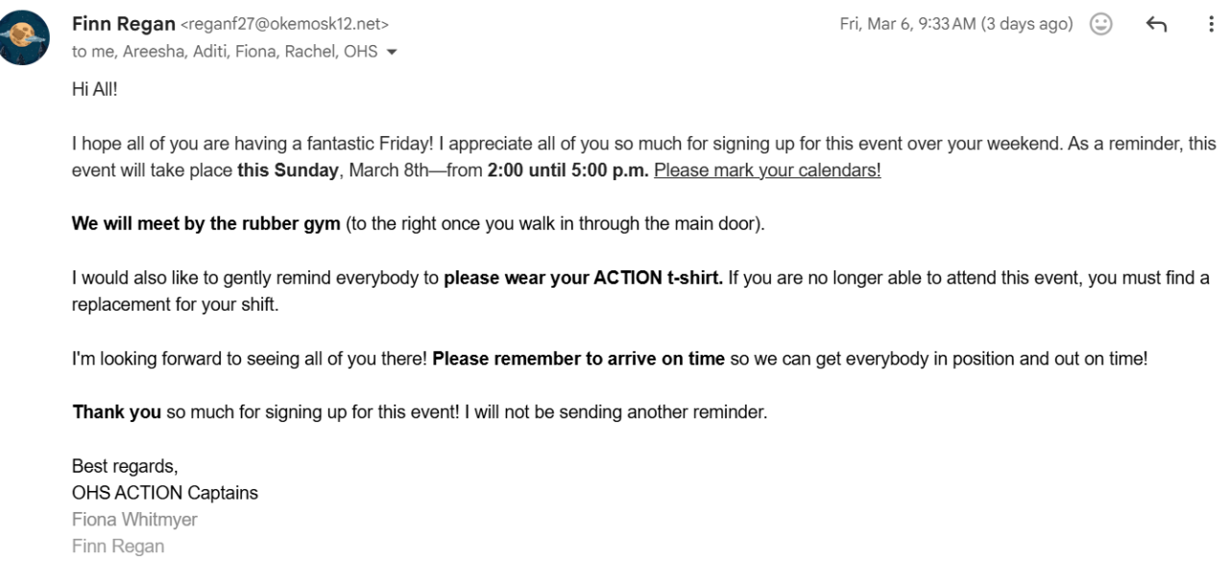Click Finn Regan's profile avatar
The height and width of the screenshot is (581, 1229).
tap(22, 38)
